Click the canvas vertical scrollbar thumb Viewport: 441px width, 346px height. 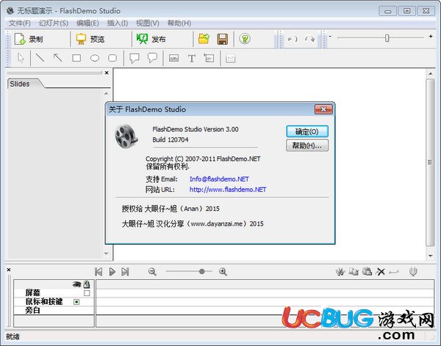click(430, 162)
